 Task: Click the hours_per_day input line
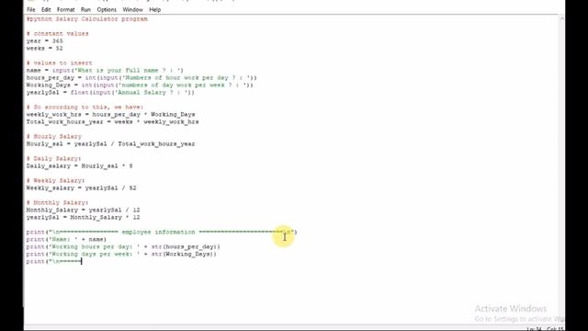(x=141, y=77)
